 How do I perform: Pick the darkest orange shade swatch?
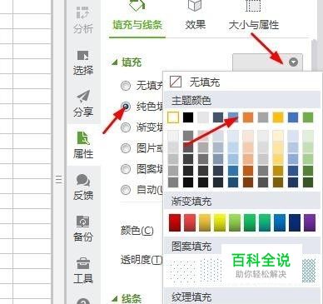248,182
